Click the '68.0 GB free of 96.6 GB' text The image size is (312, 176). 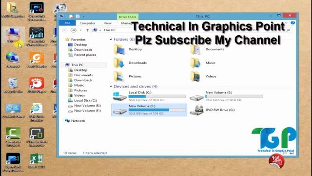pos(146,100)
